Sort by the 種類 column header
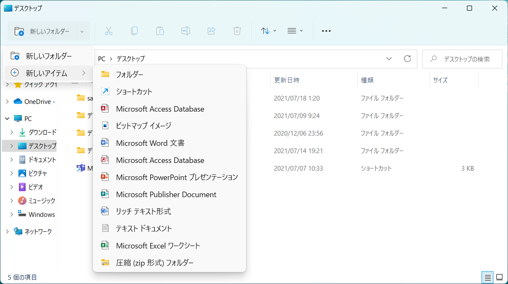The width and height of the screenshot is (508, 284). click(367, 80)
